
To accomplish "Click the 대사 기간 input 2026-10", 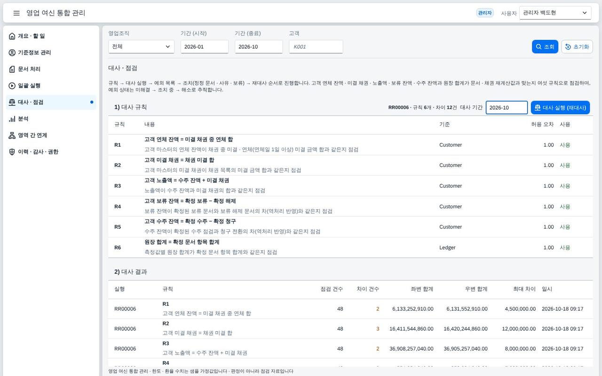I will (507, 108).
